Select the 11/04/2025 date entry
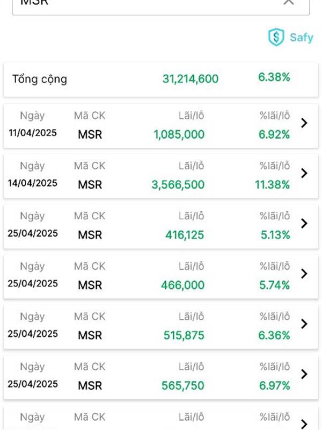322x430 pixels. pyautogui.click(x=33, y=133)
